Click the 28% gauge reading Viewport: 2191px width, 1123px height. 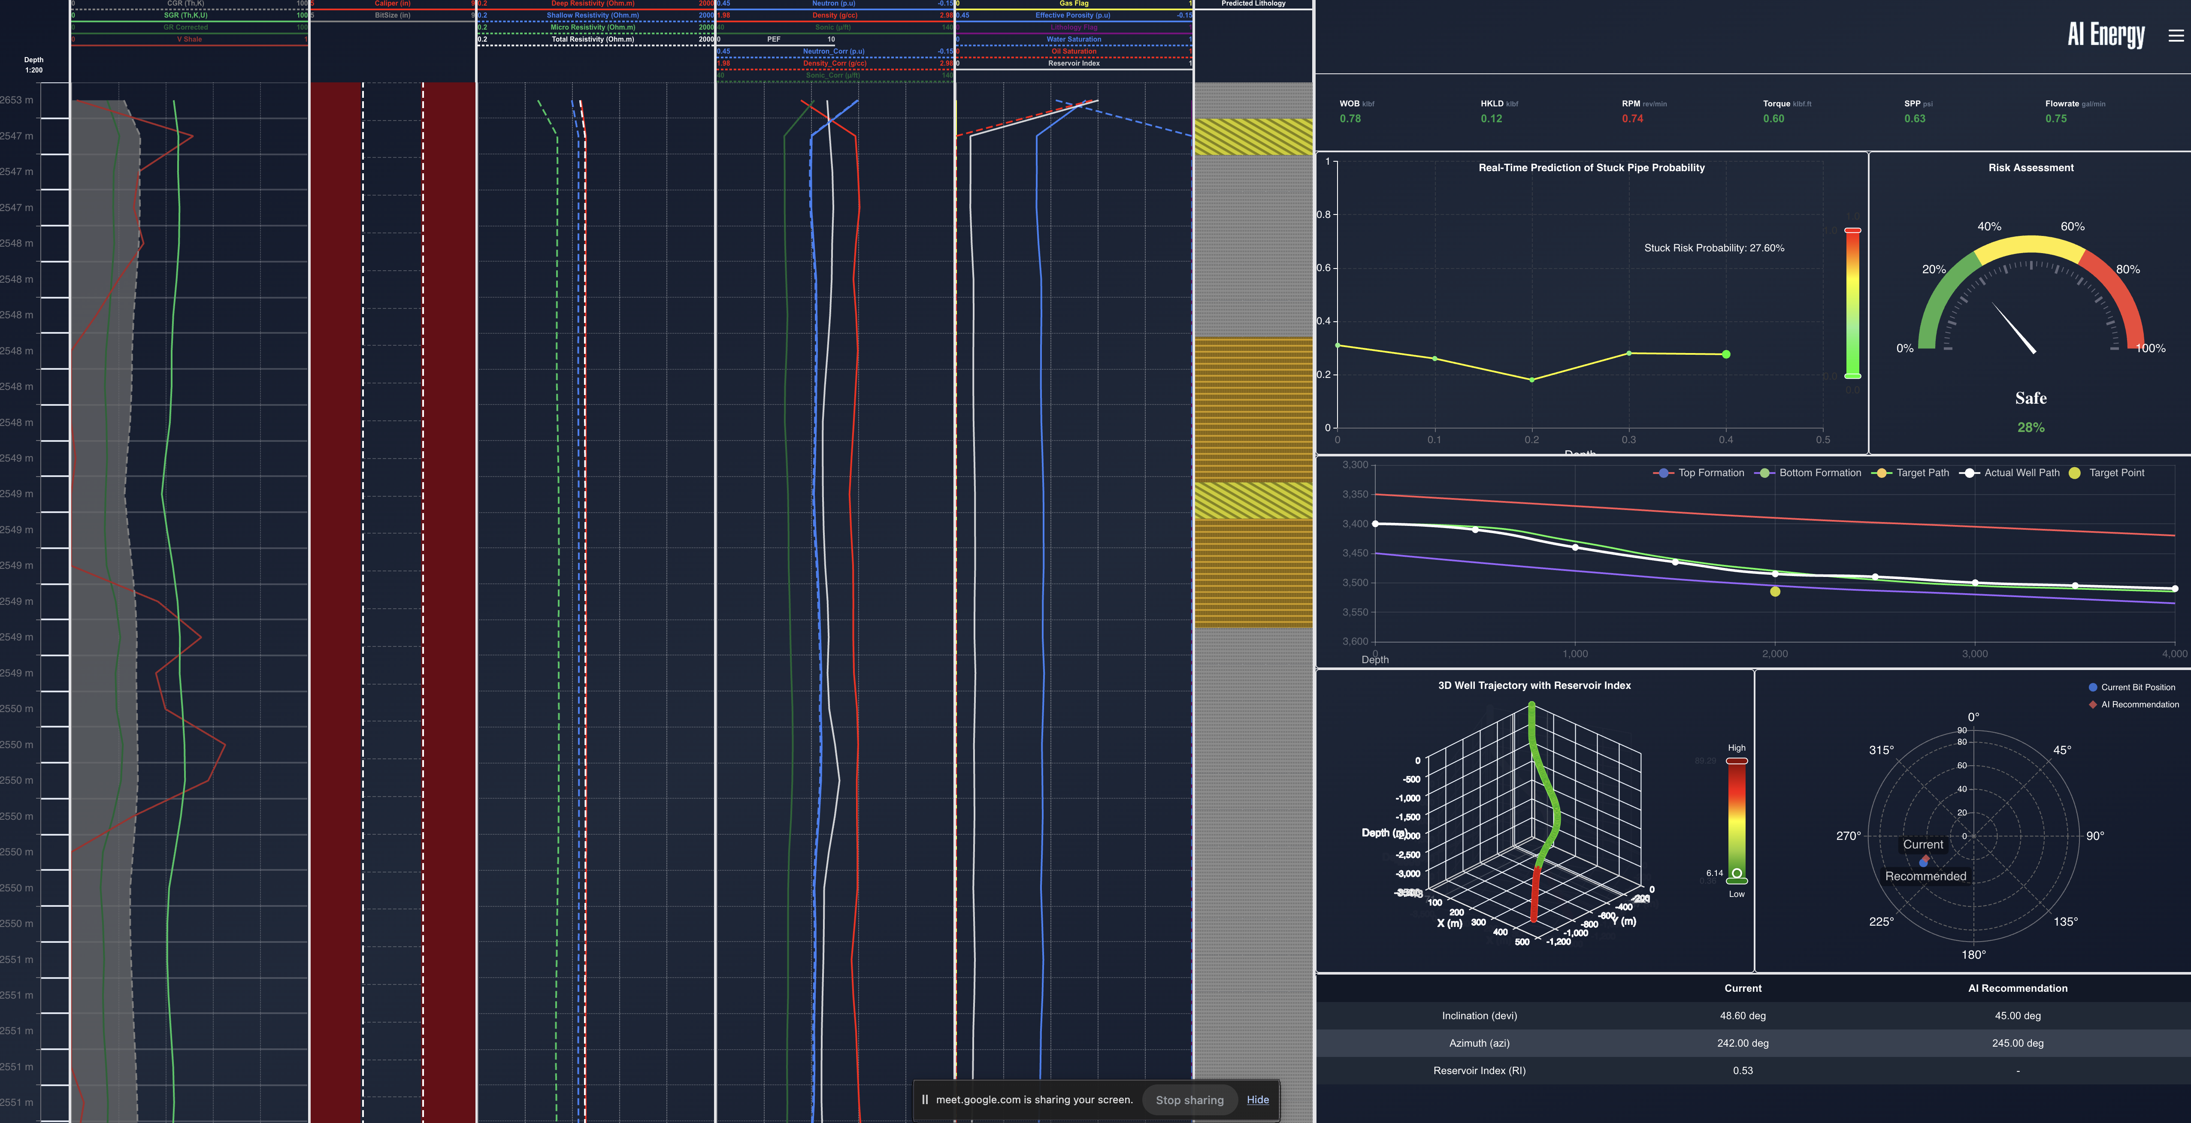pyautogui.click(x=2030, y=428)
